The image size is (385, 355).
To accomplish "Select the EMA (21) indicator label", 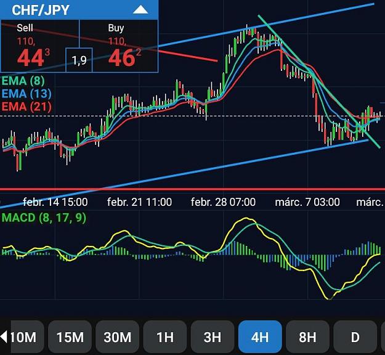I will click(x=26, y=107).
